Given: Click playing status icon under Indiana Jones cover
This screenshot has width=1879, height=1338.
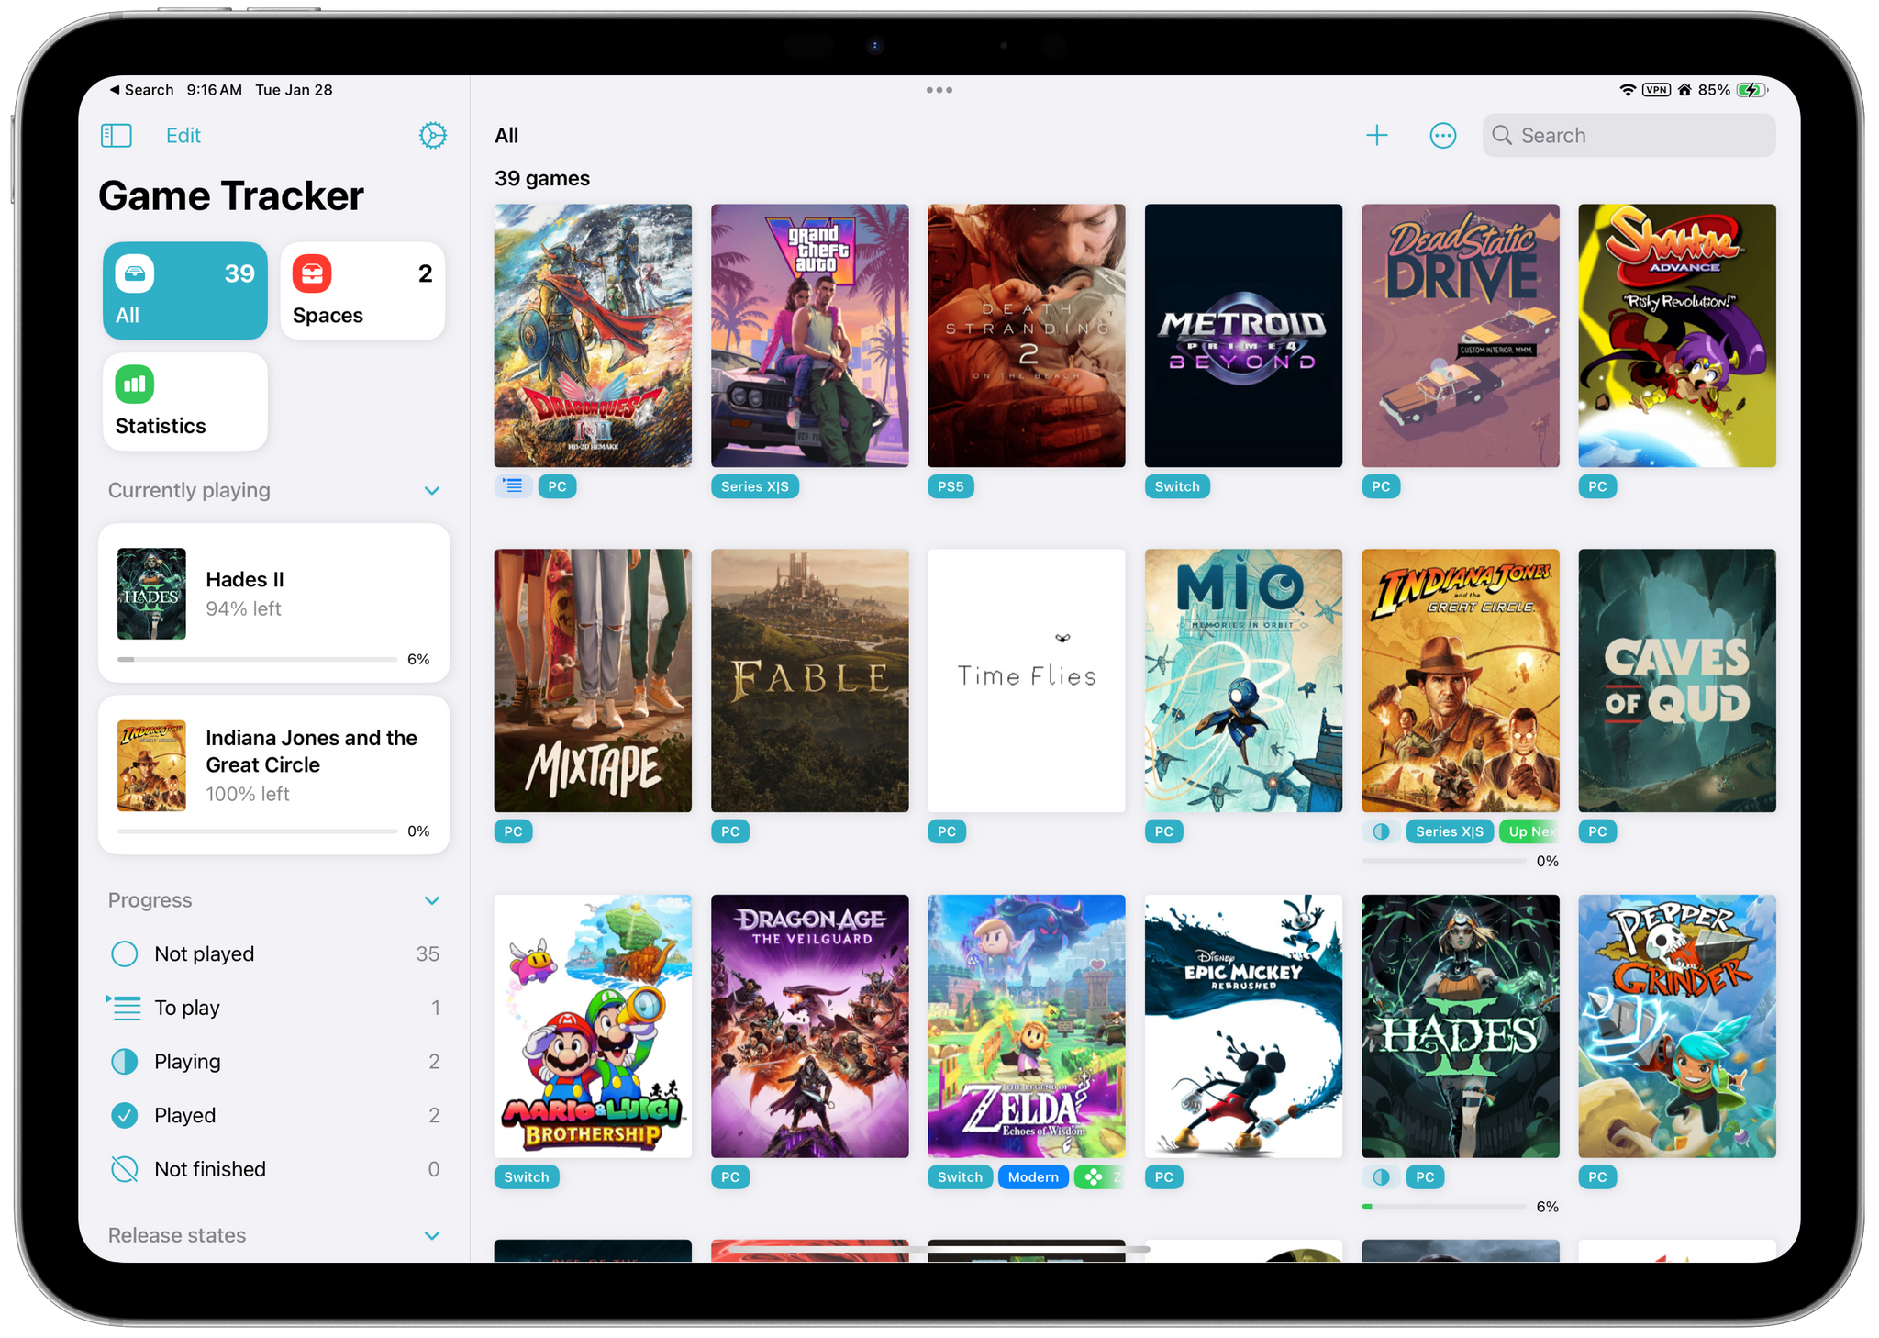Looking at the screenshot, I should point(1381,832).
